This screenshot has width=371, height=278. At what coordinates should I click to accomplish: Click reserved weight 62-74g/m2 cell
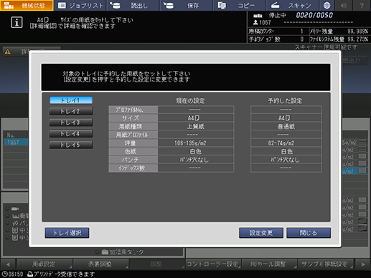(x=286, y=143)
